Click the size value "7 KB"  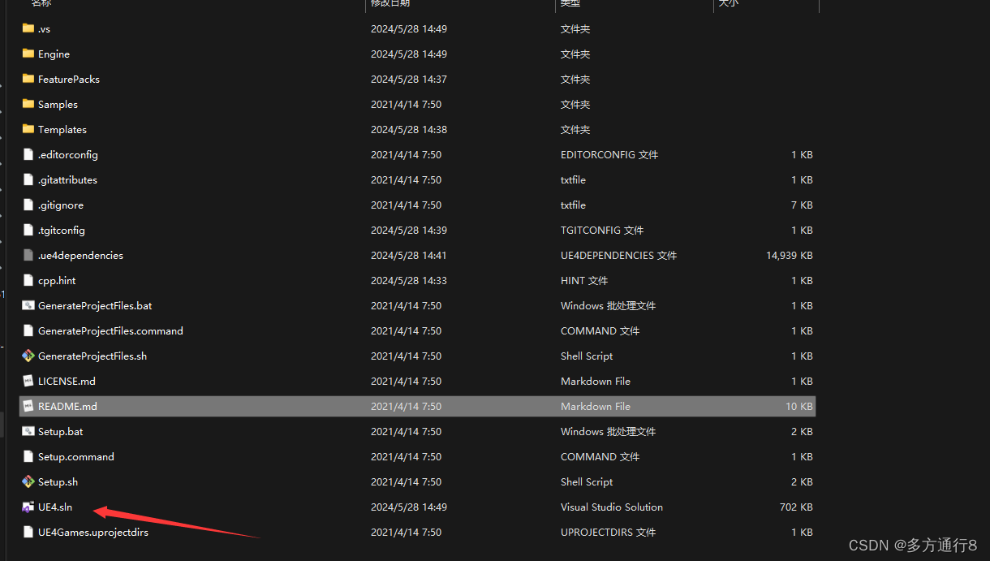[x=803, y=205]
